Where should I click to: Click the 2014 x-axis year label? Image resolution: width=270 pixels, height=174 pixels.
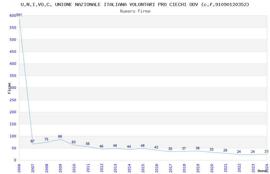click(x=129, y=168)
